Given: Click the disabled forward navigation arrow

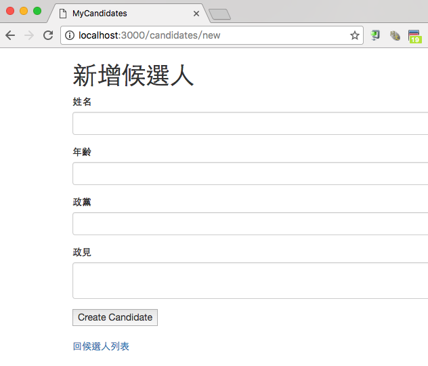Looking at the screenshot, I should pos(29,35).
